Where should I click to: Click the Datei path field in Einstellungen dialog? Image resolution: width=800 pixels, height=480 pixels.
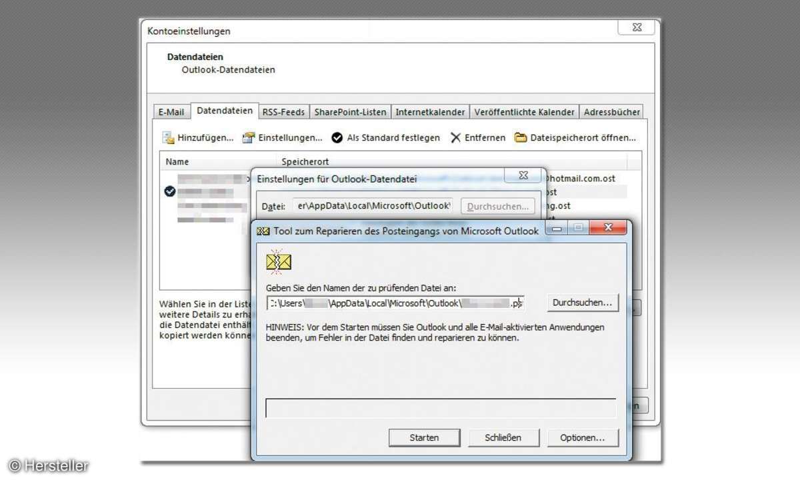pos(374,206)
